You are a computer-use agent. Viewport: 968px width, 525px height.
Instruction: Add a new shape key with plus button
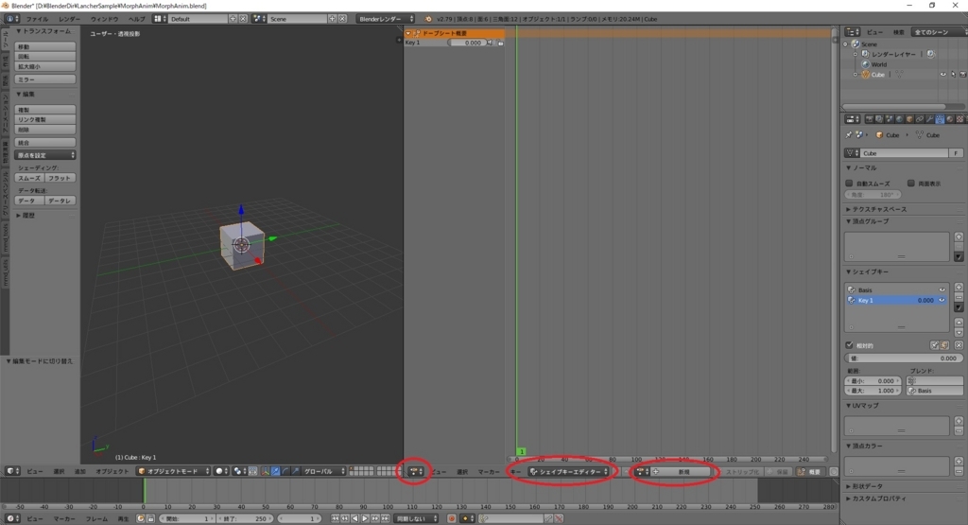pos(959,288)
